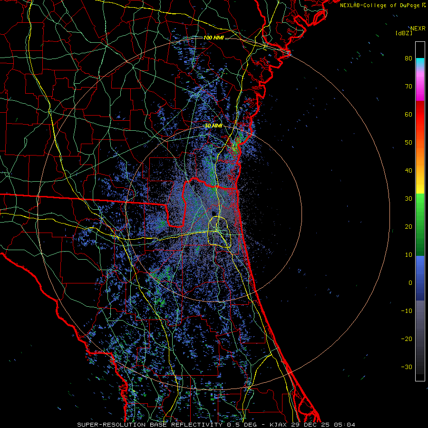Image resolution: width=428 pixels, height=428 pixels.
Task: Click the 10 value on the dBZ scale
Action: [x=409, y=255]
